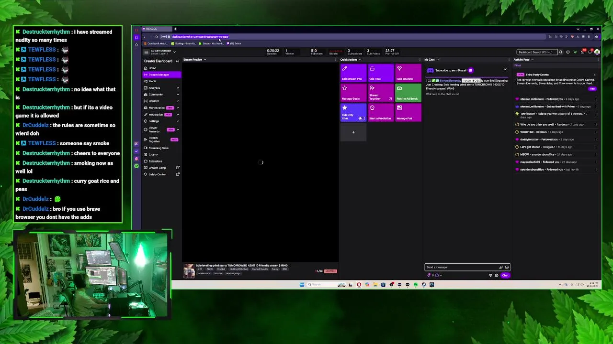This screenshot has height=344, width=613.
Task: Open the notifications inbox icon
Action: [x=582, y=52]
